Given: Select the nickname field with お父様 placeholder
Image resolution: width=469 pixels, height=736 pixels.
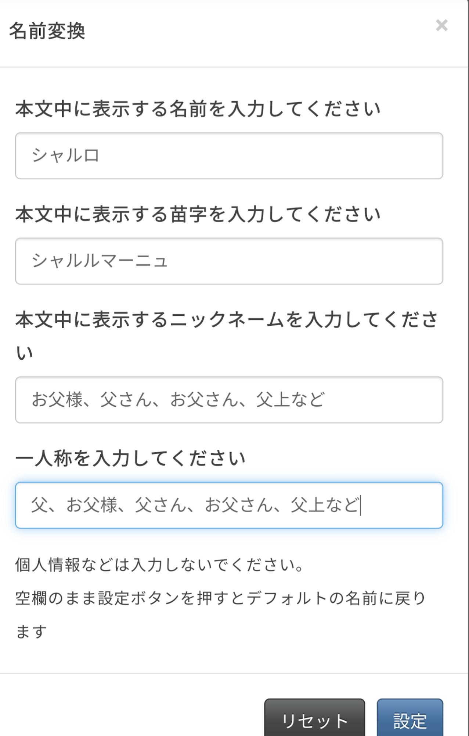Looking at the screenshot, I should point(229,400).
